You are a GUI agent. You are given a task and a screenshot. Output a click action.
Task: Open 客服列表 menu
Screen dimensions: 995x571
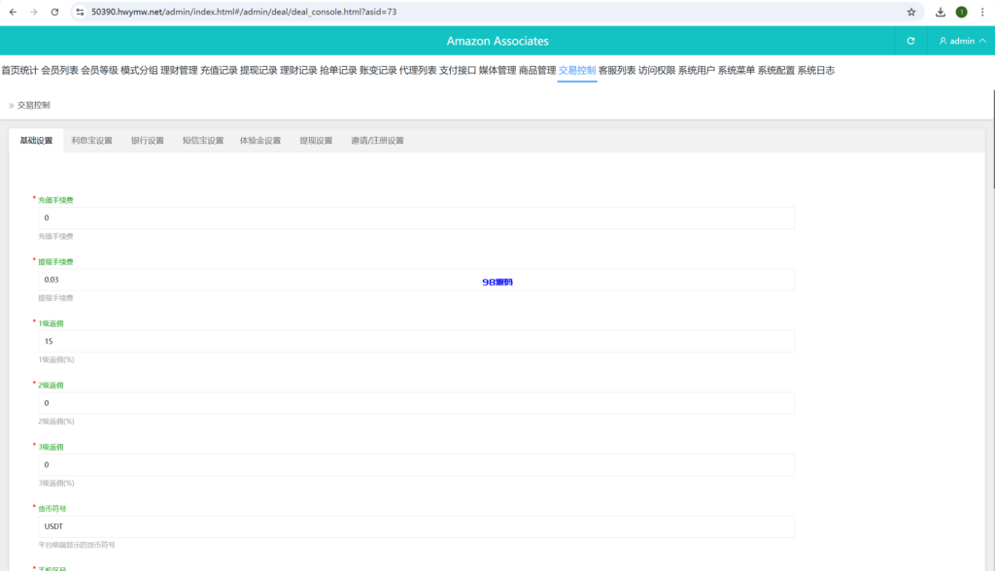pyautogui.click(x=617, y=71)
